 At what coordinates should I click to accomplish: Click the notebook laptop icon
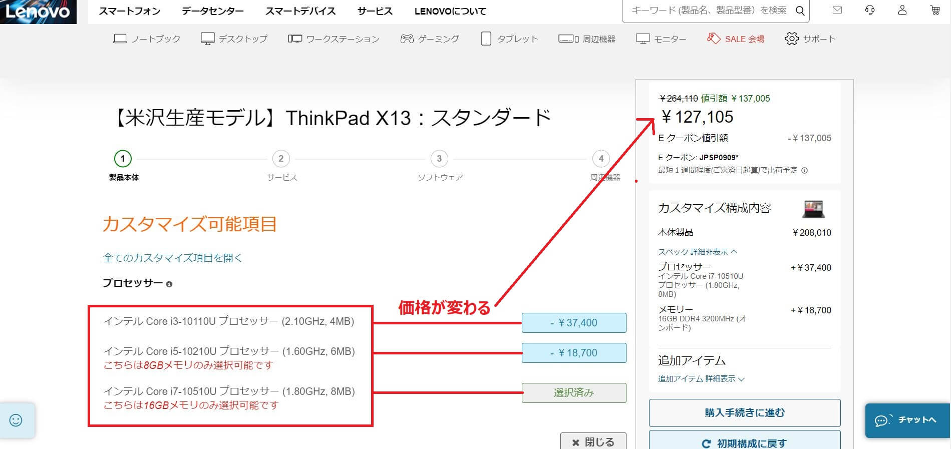[x=120, y=39]
